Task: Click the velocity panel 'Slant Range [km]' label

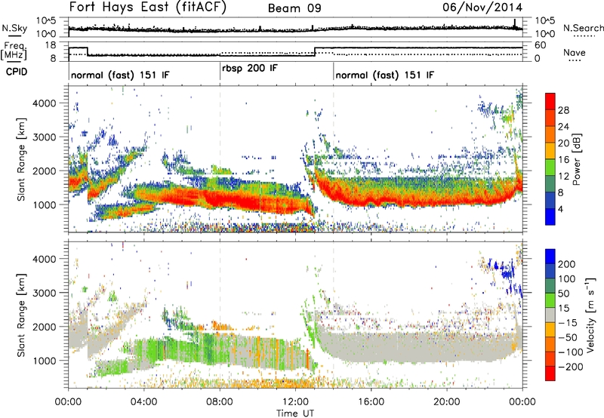Action: pyautogui.click(x=21, y=315)
